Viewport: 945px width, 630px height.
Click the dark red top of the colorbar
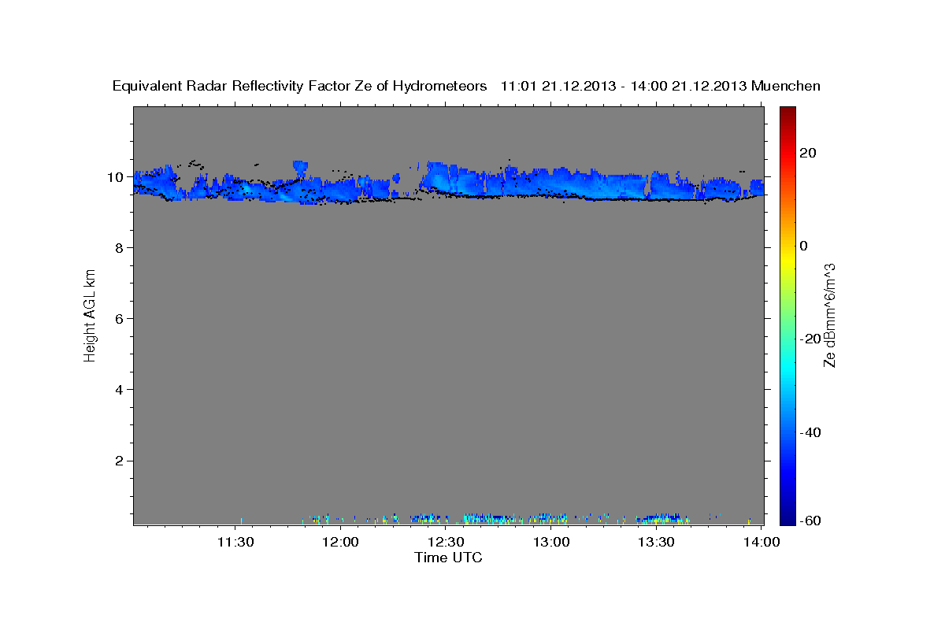pos(787,114)
